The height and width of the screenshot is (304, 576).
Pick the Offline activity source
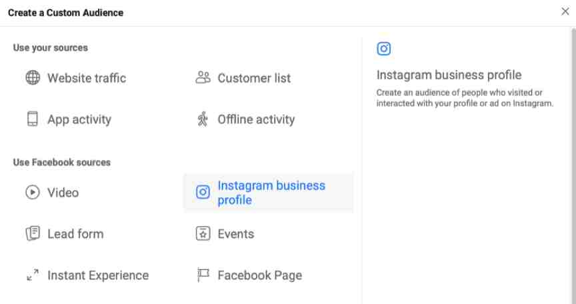point(256,119)
